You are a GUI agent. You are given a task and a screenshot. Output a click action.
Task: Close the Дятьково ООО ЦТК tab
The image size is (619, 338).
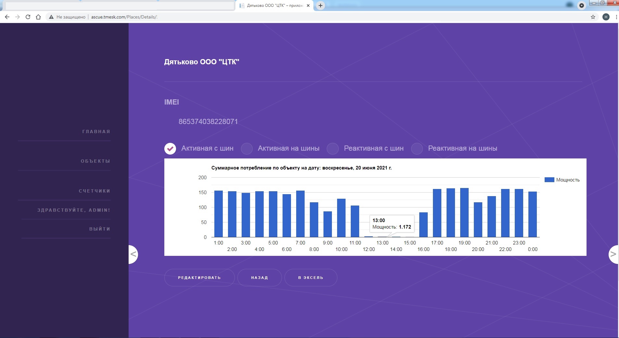[x=308, y=6]
